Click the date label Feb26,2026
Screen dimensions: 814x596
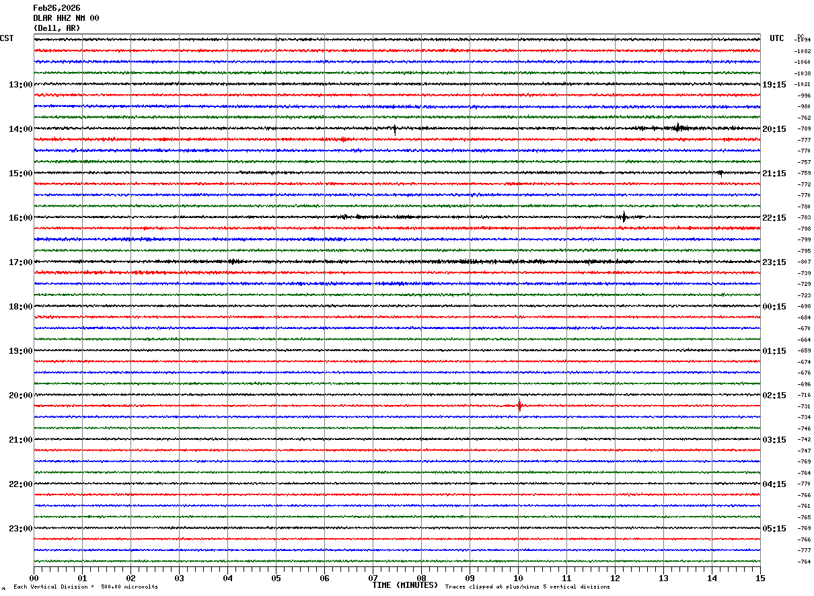57,8
